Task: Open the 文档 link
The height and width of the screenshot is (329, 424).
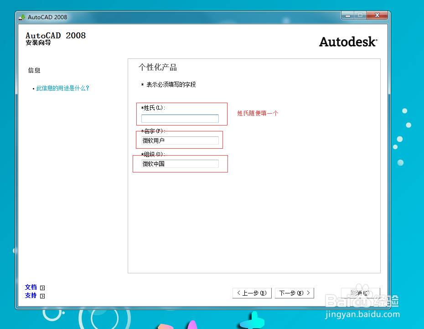Action: click(x=31, y=287)
